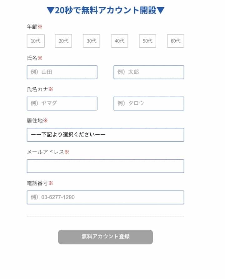Screen dimensions: 225x279
Task: Focus the kana given name field タロウ
Action: click(x=149, y=103)
